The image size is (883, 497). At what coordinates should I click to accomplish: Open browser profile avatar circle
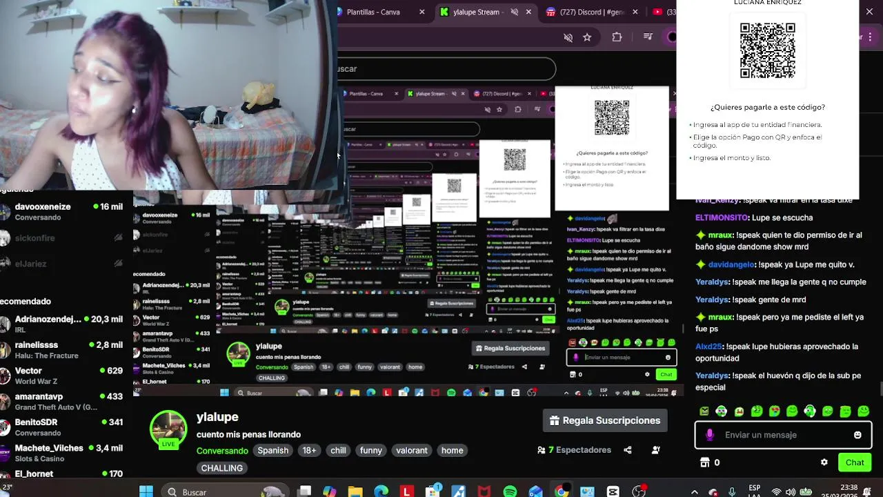click(672, 37)
